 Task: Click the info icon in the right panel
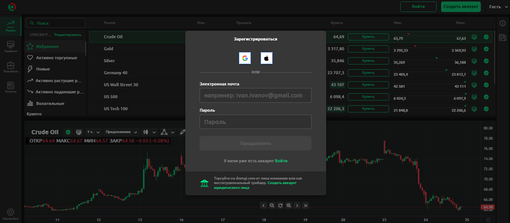tap(502, 23)
